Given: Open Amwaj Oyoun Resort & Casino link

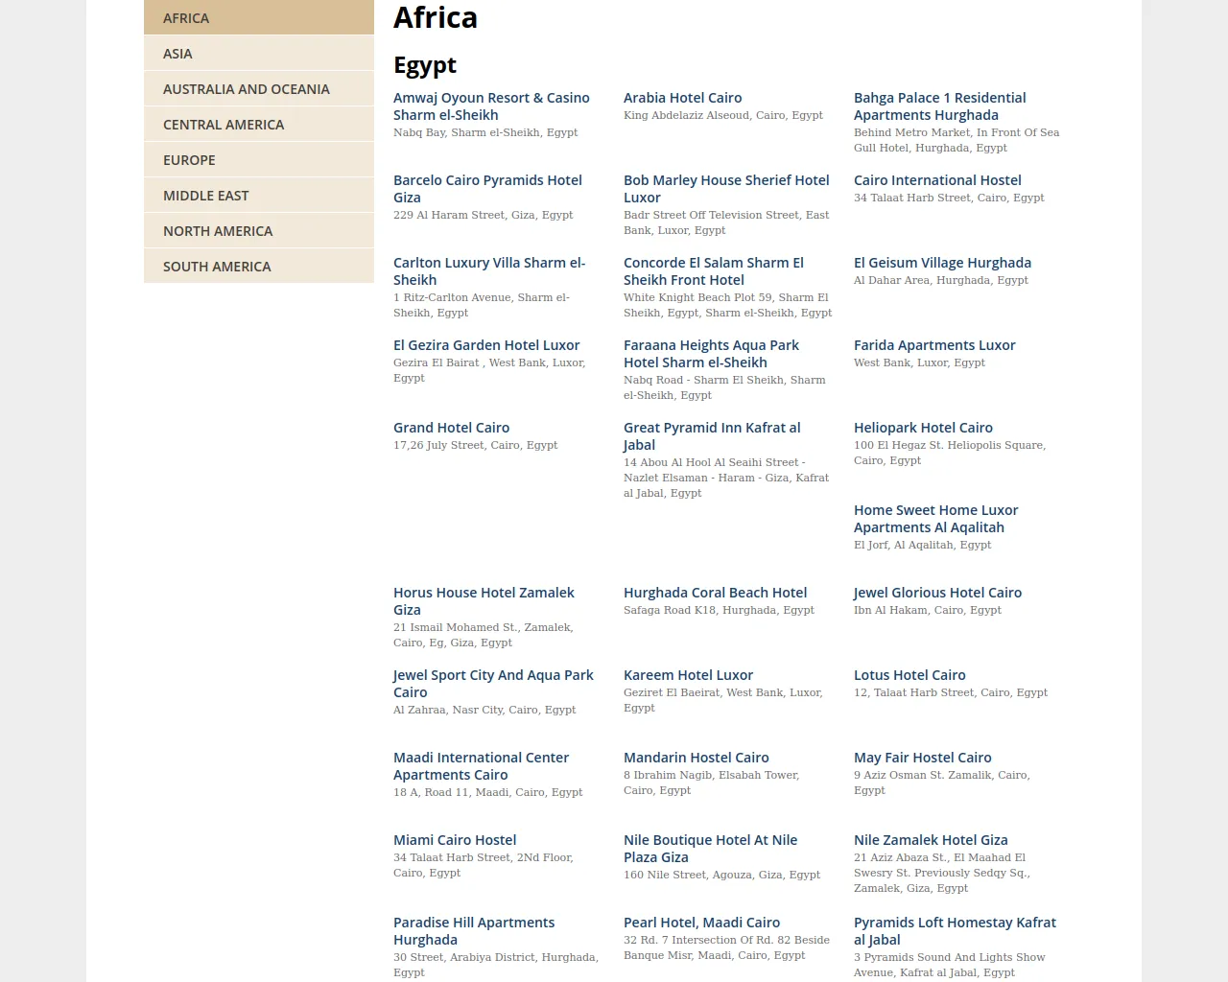Looking at the screenshot, I should [491, 106].
